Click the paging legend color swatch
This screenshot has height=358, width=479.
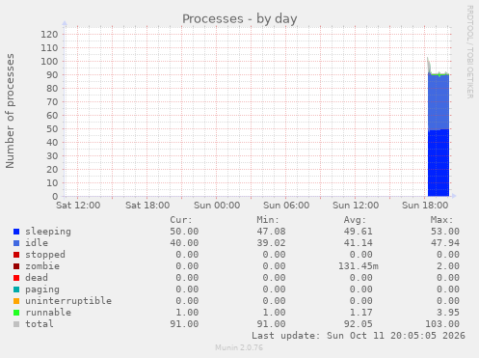16,289
